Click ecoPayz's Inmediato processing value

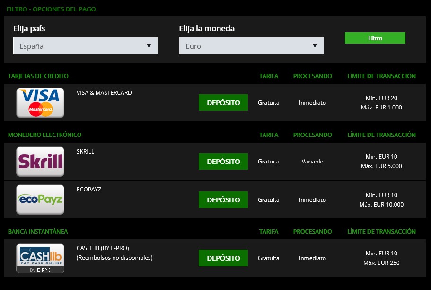coord(312,200)
